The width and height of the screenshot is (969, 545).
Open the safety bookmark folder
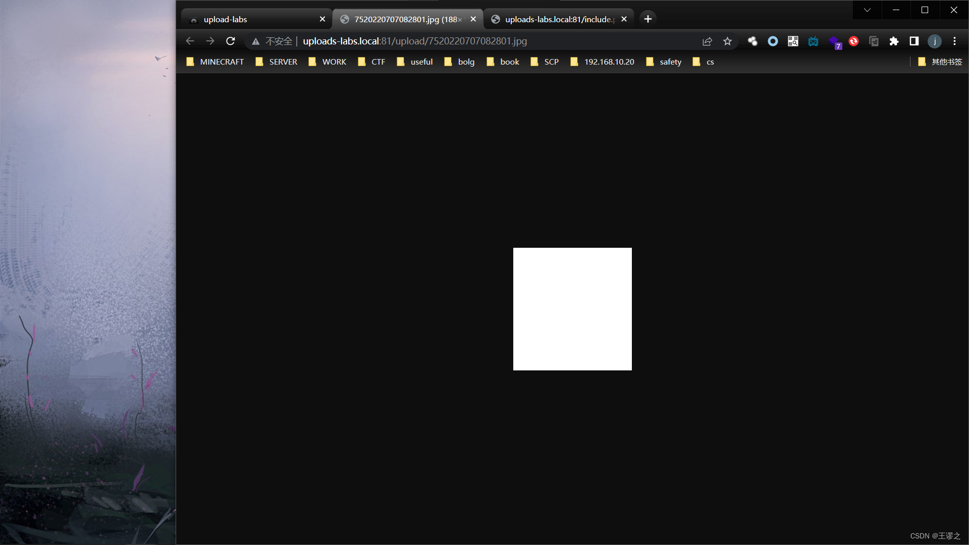point(664,62)
